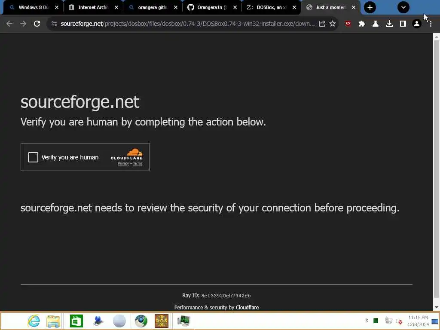
Task: Launch Internet Explorer from taskbar
Action: click(x=34, y=321)
